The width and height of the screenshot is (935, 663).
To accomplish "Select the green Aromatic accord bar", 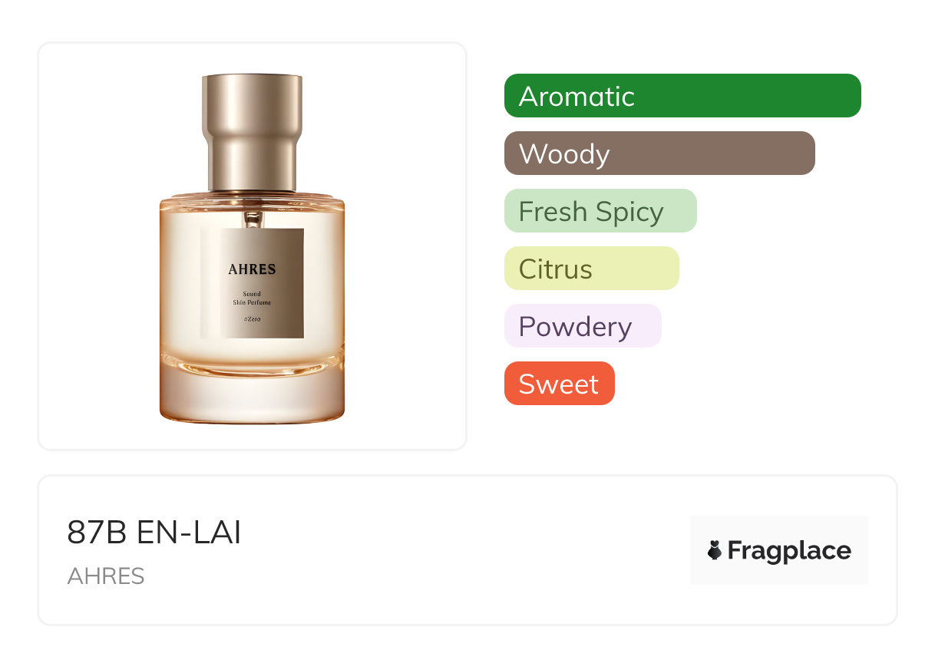I will (x=682, y=96).
